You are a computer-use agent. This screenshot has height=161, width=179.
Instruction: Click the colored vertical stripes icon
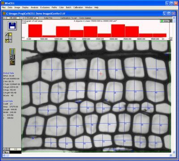point(12,51)
